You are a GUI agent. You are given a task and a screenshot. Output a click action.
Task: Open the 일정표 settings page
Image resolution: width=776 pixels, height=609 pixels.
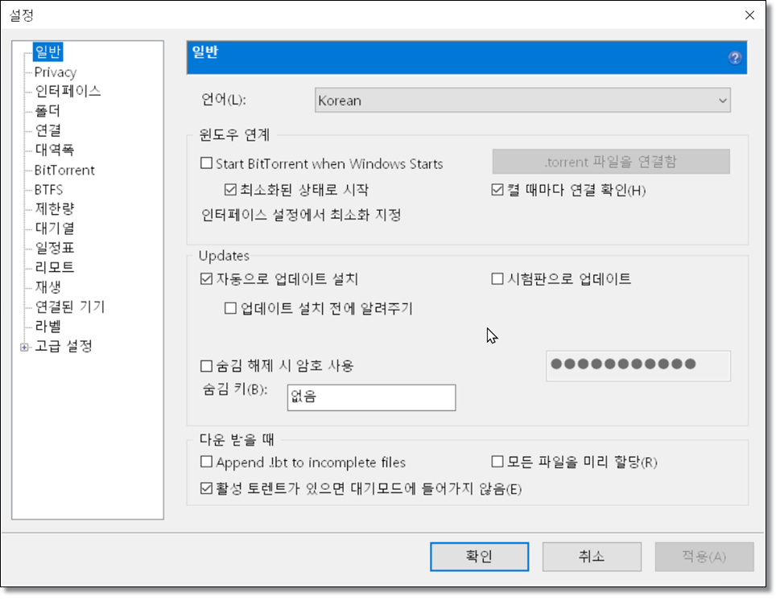coord(54,248)
